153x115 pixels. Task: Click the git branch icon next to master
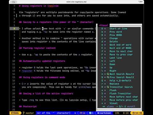[x=24, y=113]
